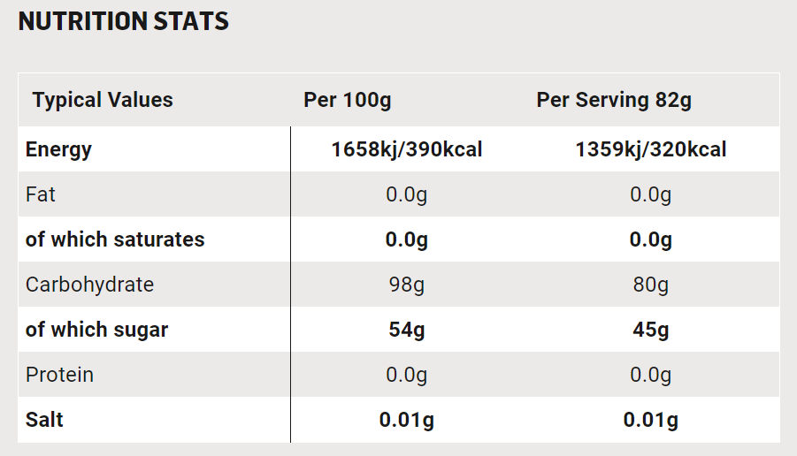Click the Energy row label
This screenshot has width=797, height=456.
(x=58, y=149)
